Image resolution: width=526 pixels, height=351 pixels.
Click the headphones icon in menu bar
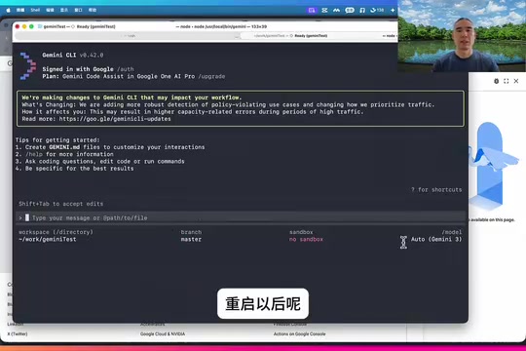[362, 11]
